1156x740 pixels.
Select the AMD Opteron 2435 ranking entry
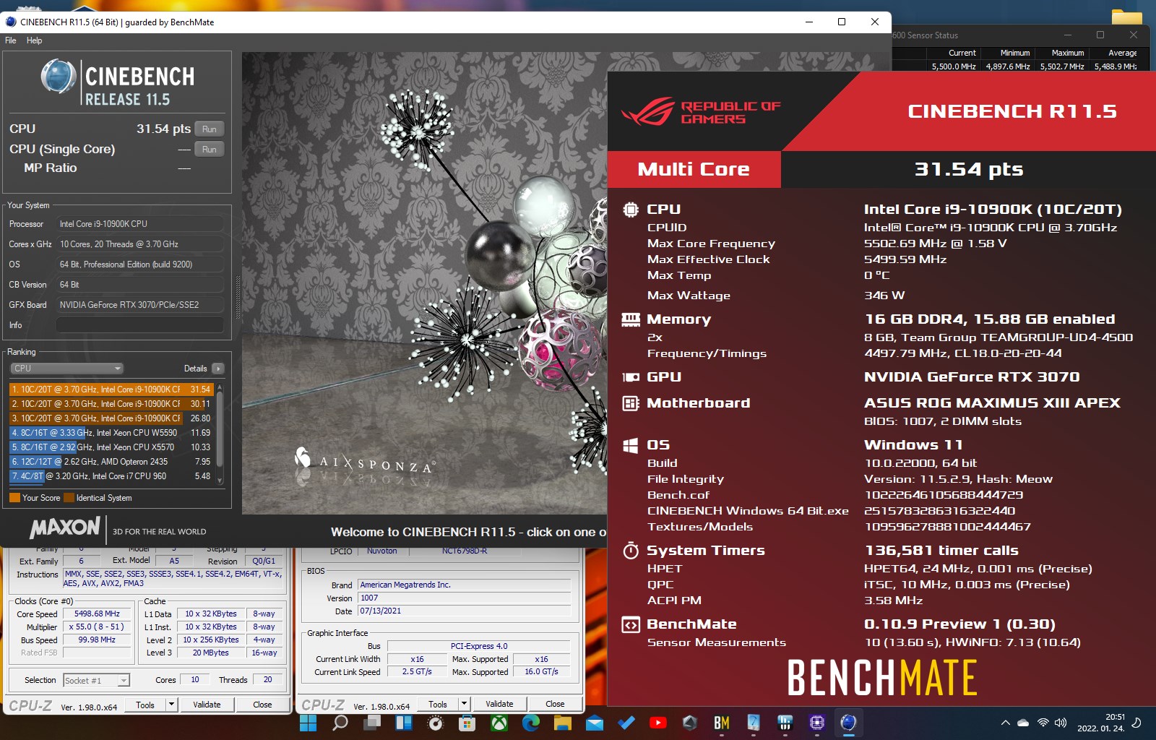tap(111, 461)
